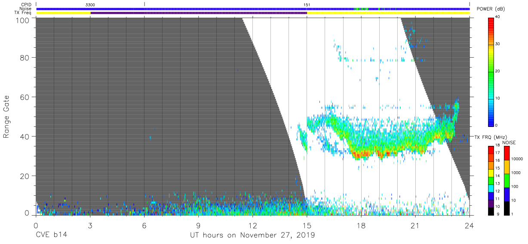Pick the purple 10-11 MHz frequency swatch
Screen dimensions: 528x244
tap(491, 203)
